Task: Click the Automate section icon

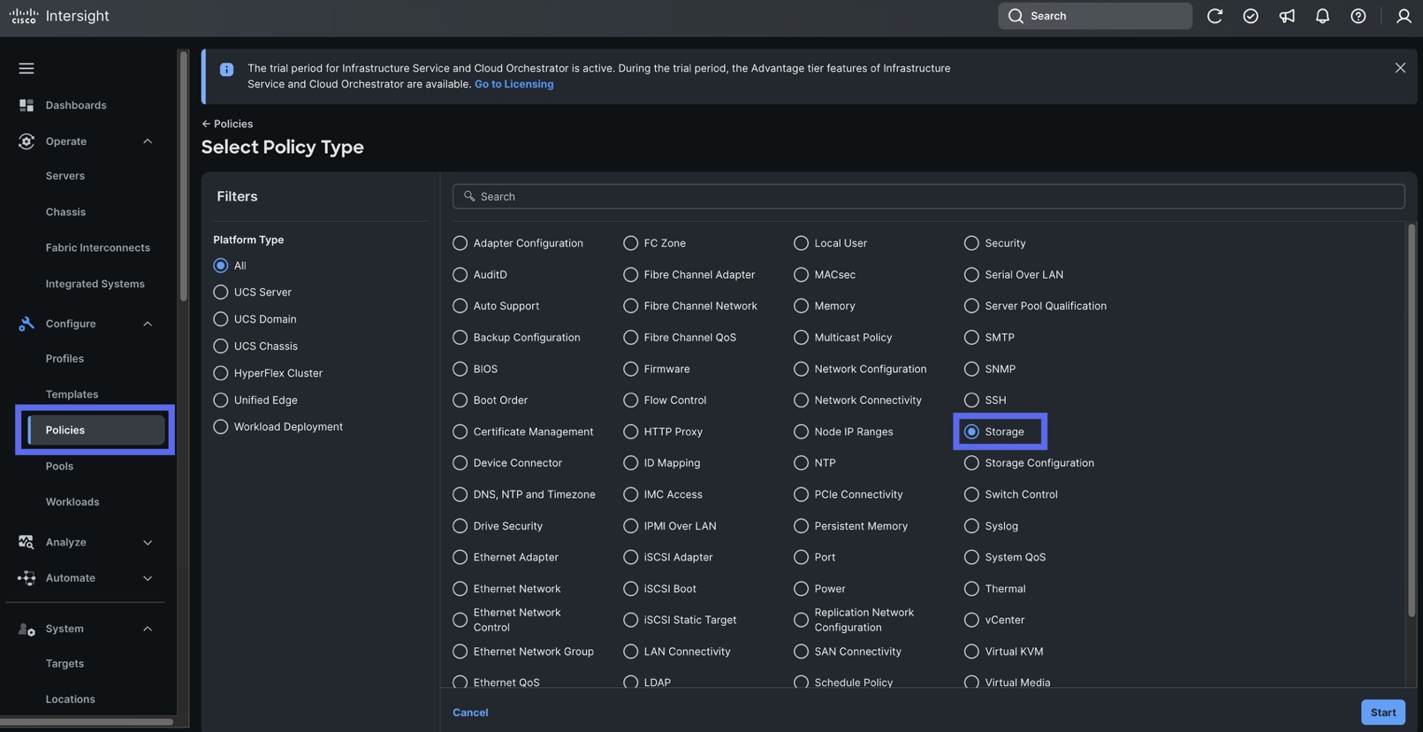Action: click(27, 578)
